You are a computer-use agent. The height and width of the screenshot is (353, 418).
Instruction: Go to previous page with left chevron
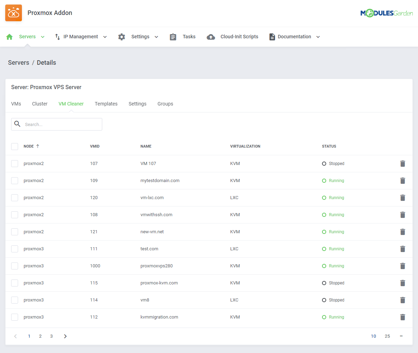(x=15, y=336)
